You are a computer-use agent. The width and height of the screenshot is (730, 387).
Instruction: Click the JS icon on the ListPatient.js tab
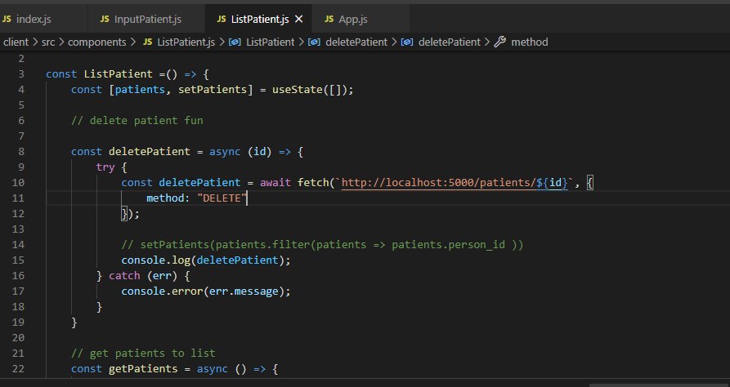click(x=222, y=19)
